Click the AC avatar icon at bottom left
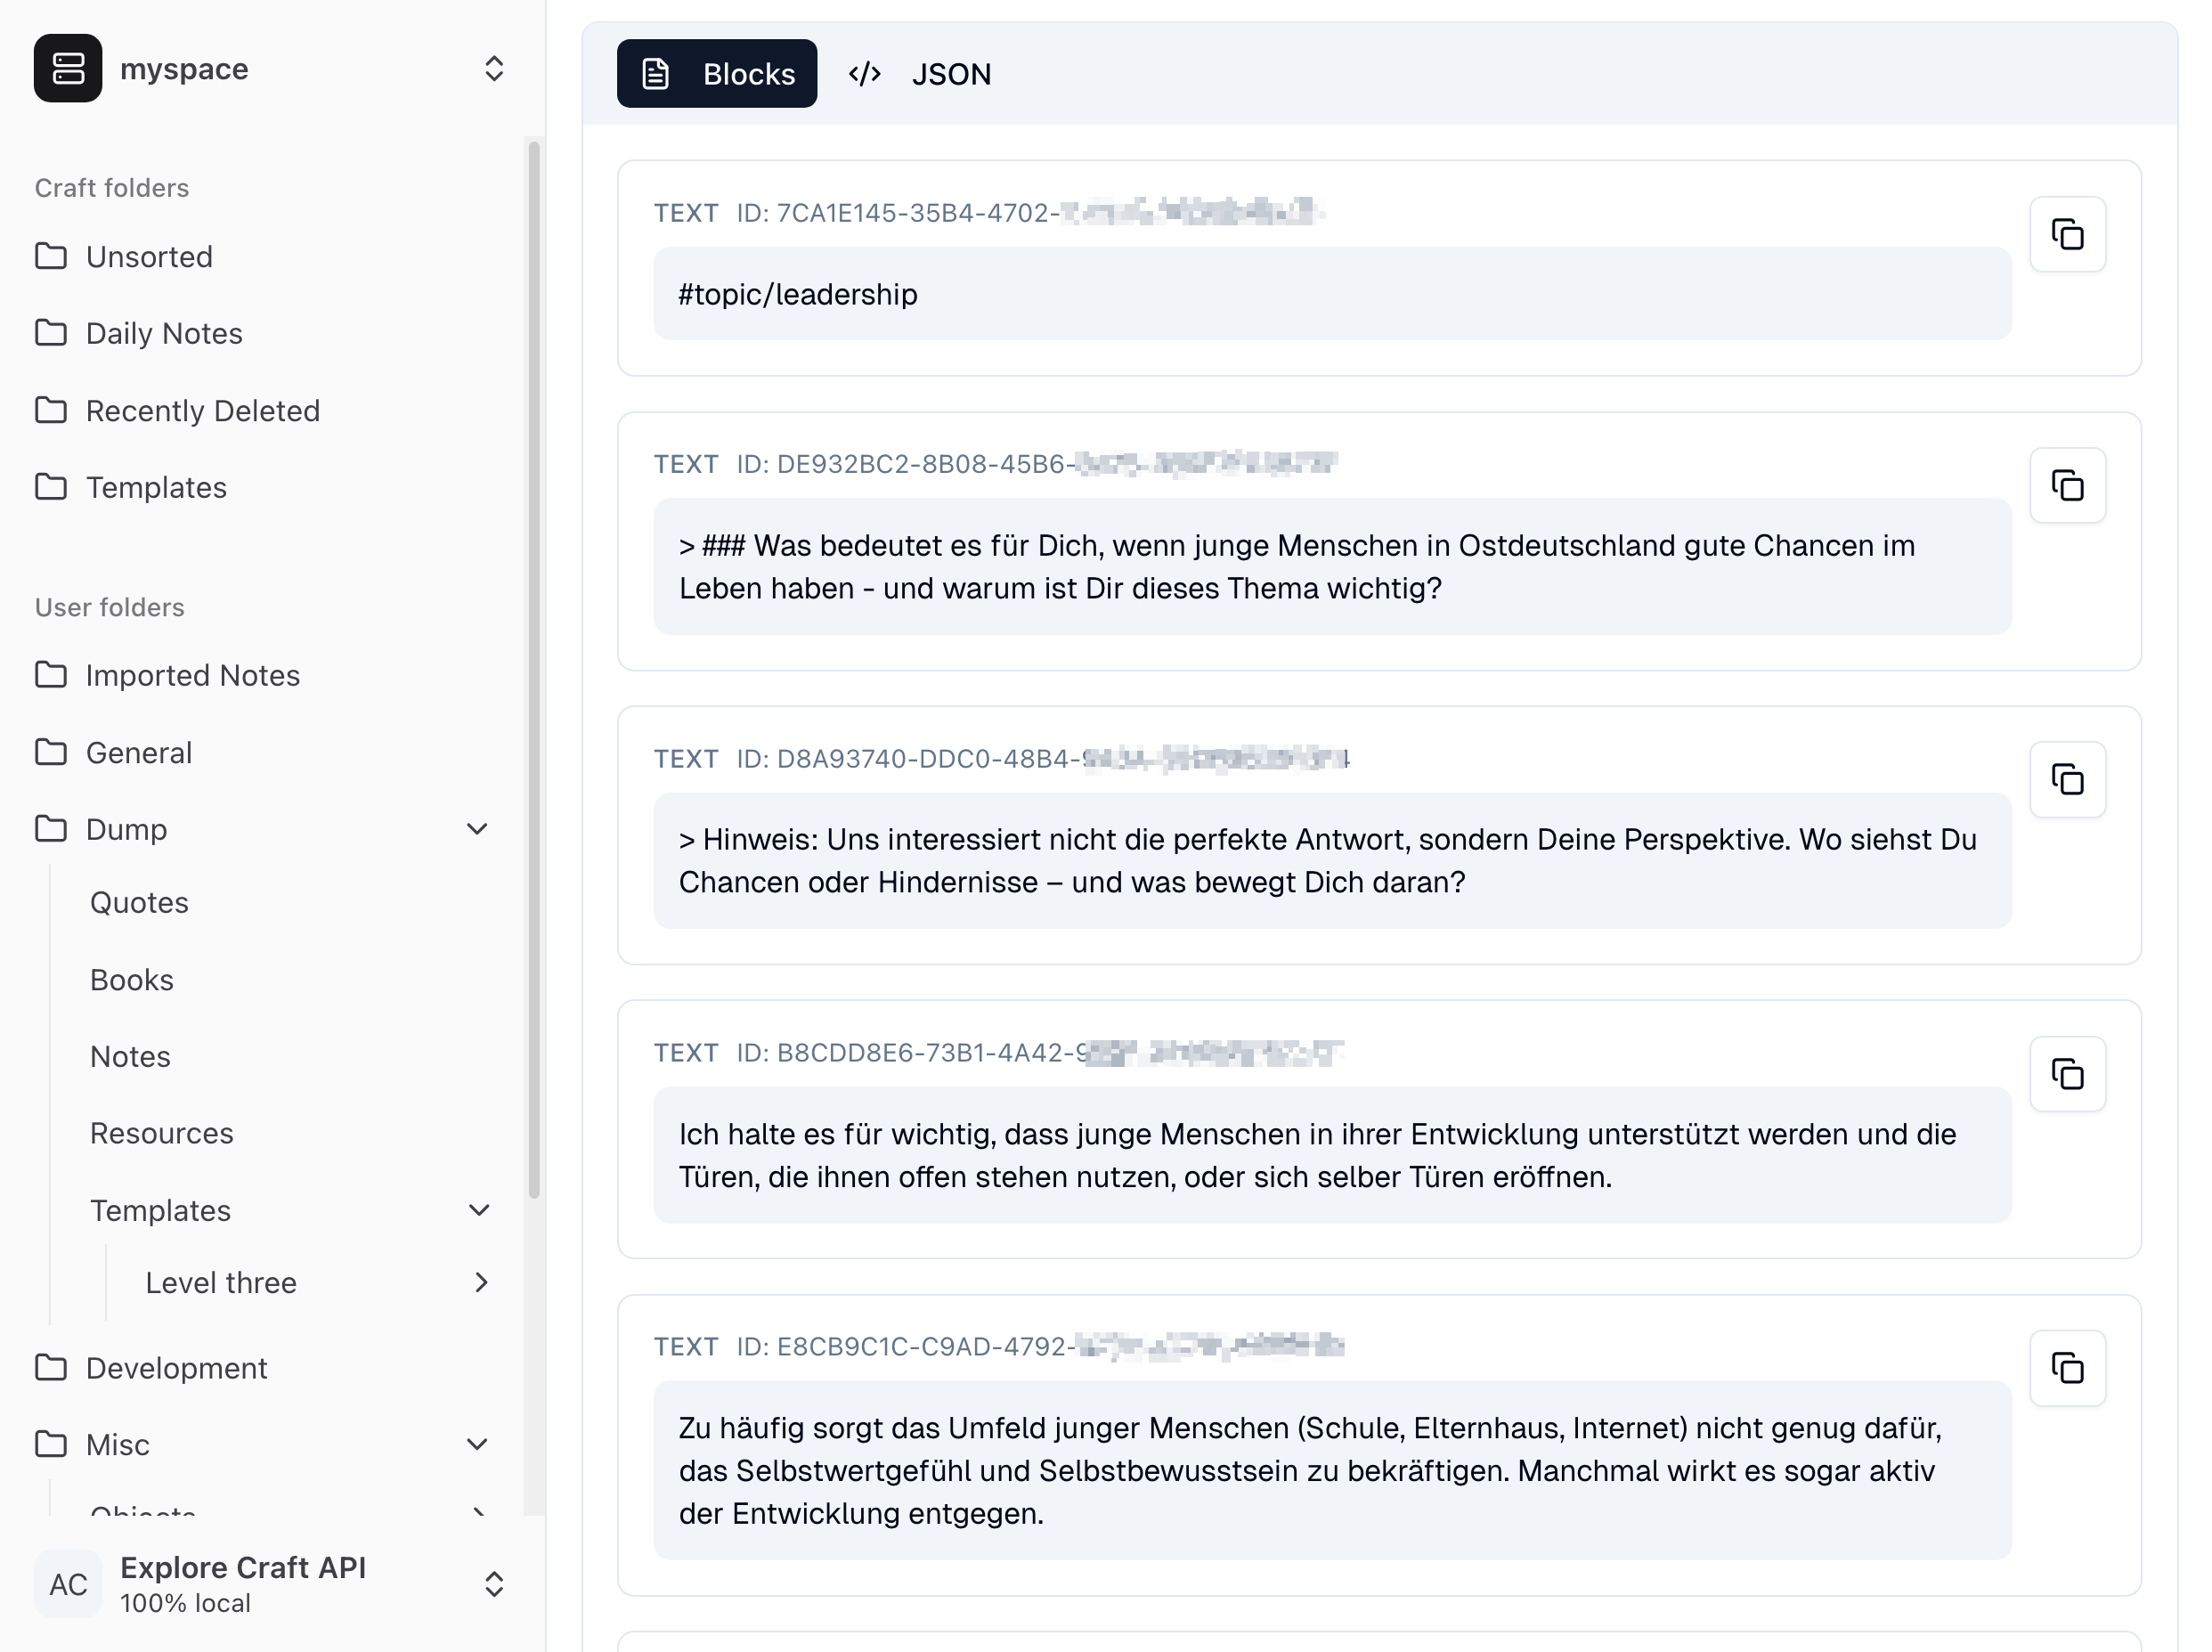Screen dimensions: 2212x1652 pyautogui.click(x=67, y=1584)
